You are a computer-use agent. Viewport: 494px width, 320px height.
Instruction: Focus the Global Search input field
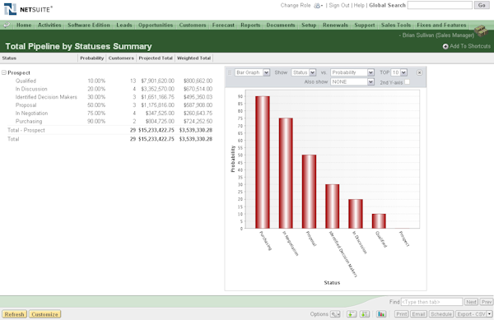[x=440, y=5]
